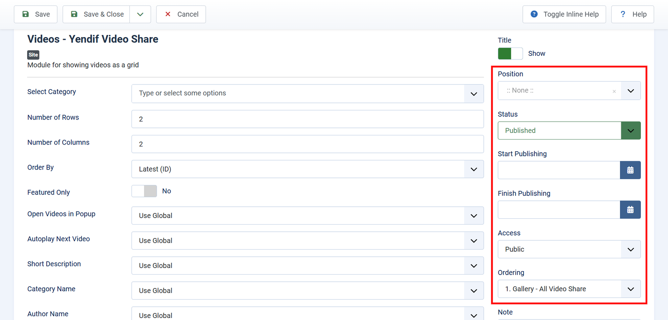Click the 'Access' label
Image resolution: width=668 pixels, height=320 pixels.
(x=509, y=233)
